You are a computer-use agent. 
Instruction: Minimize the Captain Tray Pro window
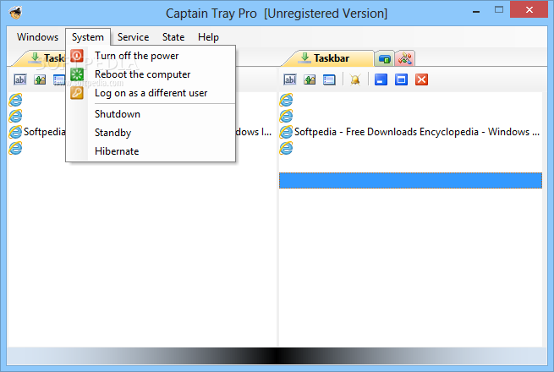click(476, 12)
